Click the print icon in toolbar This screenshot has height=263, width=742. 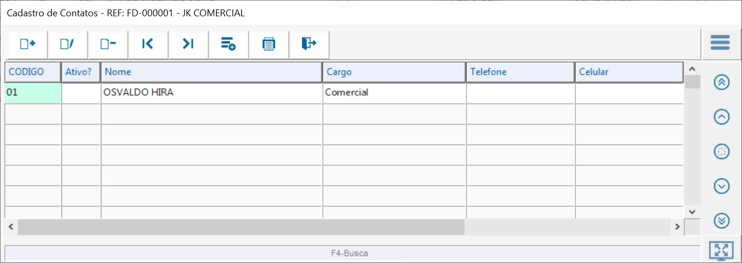(269, 45)
